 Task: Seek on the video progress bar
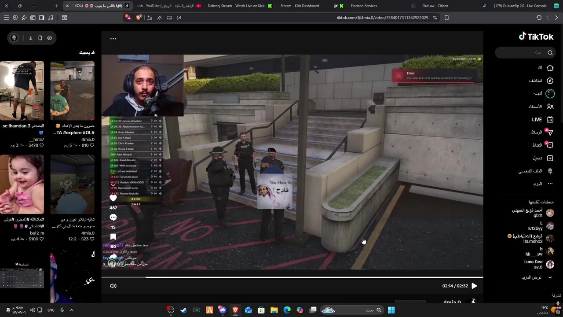pos(292,277)
